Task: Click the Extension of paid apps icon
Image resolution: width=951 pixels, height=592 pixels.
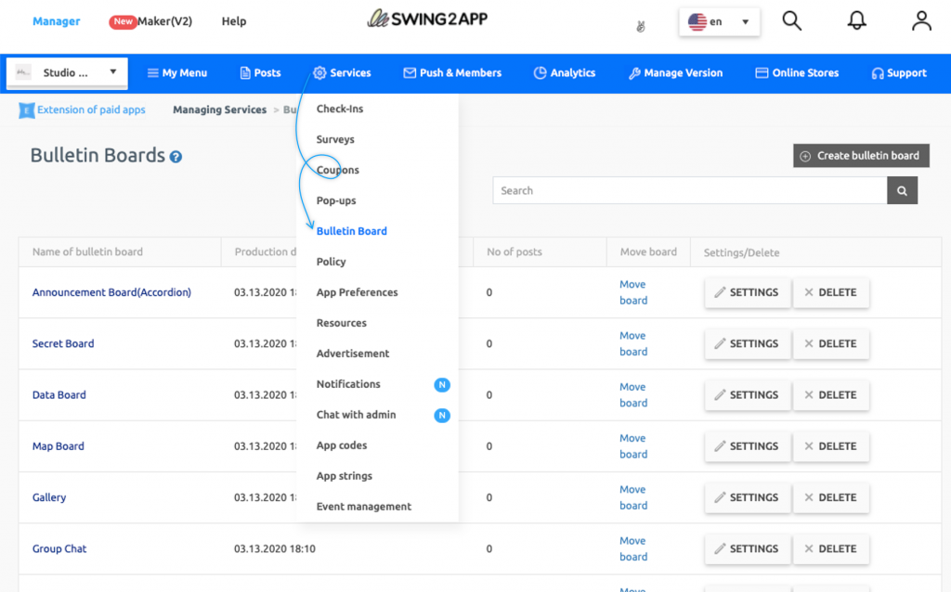Action: [x=26, y=110]
